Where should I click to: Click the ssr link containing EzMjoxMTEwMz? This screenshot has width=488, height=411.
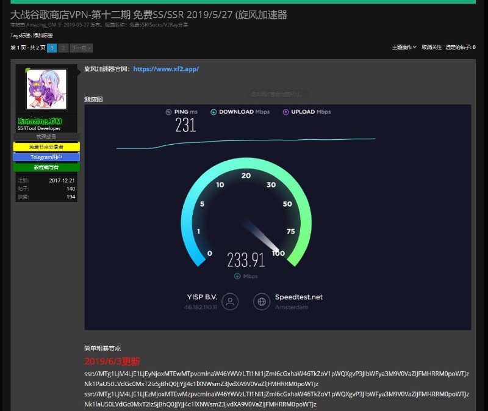coord(277,399)
